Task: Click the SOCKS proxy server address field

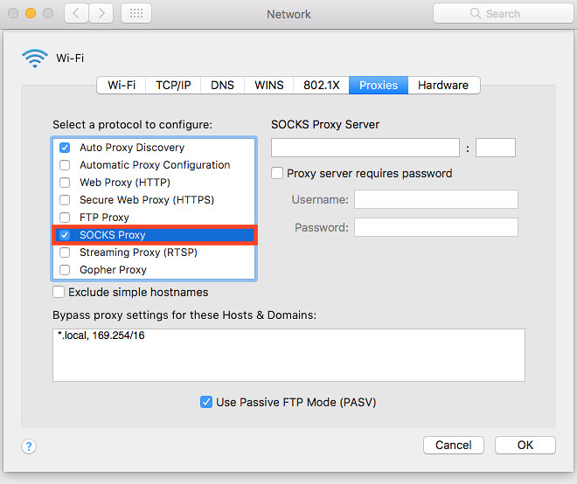Action: (x=365, y=148)
